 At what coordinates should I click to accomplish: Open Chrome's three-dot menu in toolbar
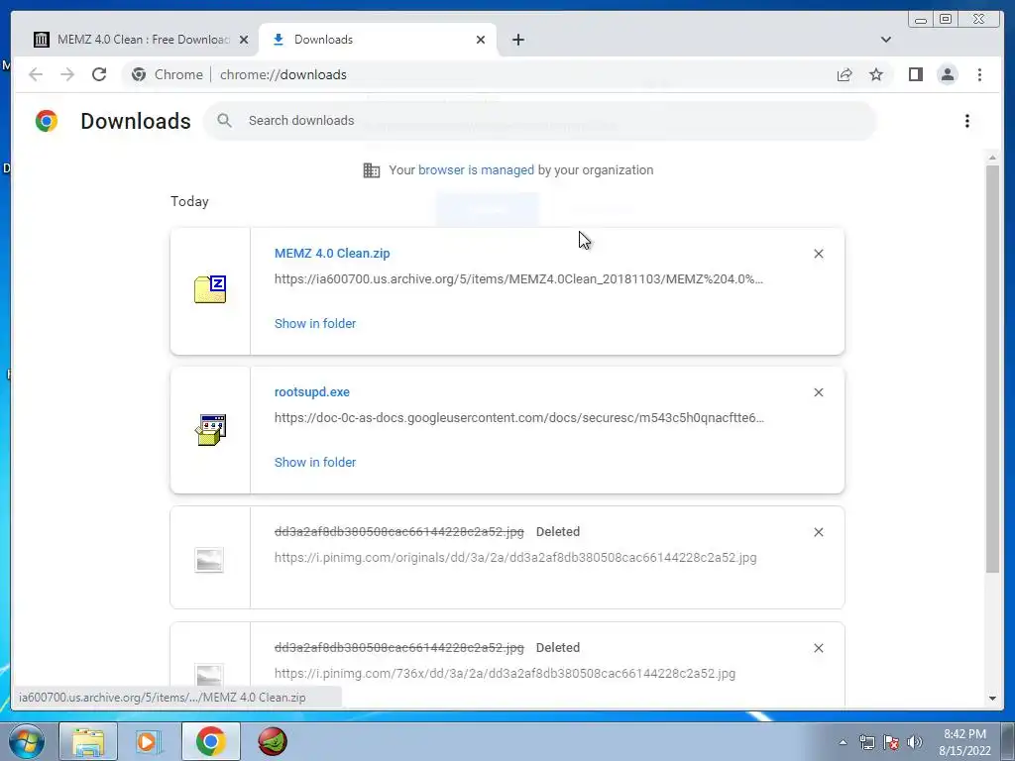pos(979,74)
